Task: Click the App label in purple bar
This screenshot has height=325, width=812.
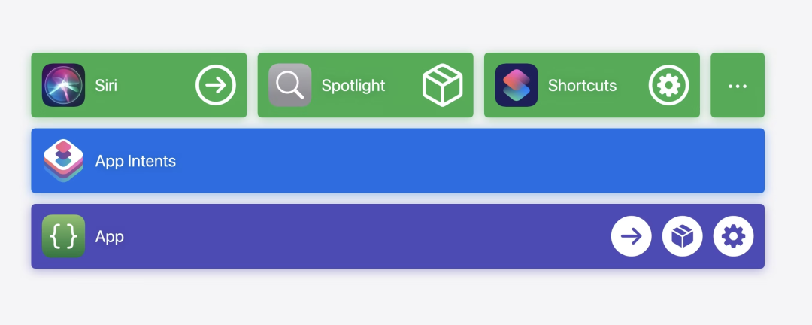Action: [x=110, y=237]
